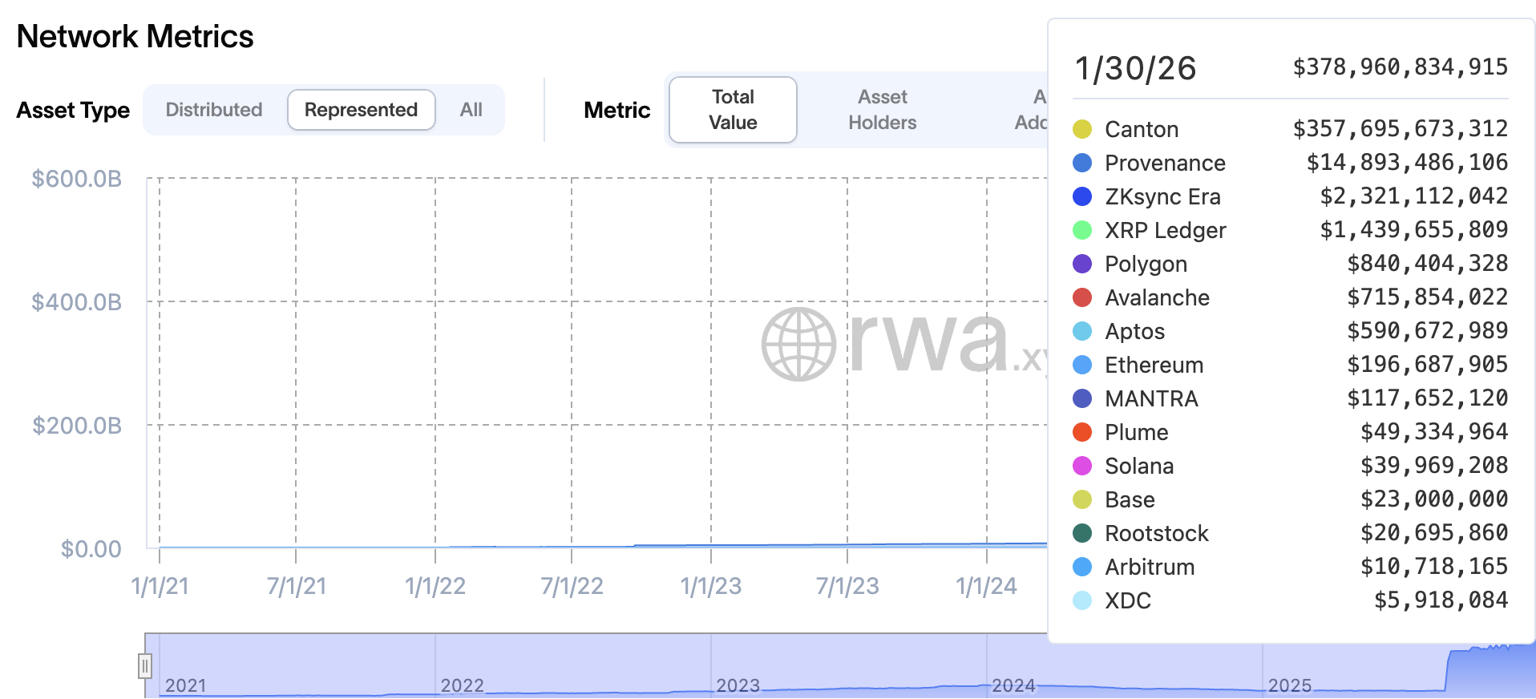Click the Rootstock dark green dot

click(x=1082, y=533)
